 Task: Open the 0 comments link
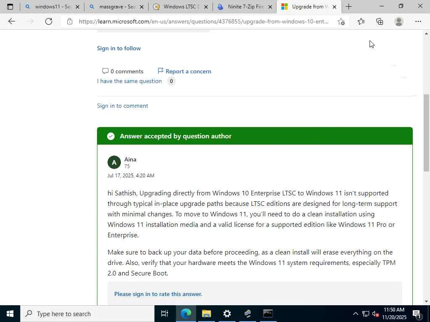(x=123, y=71)
